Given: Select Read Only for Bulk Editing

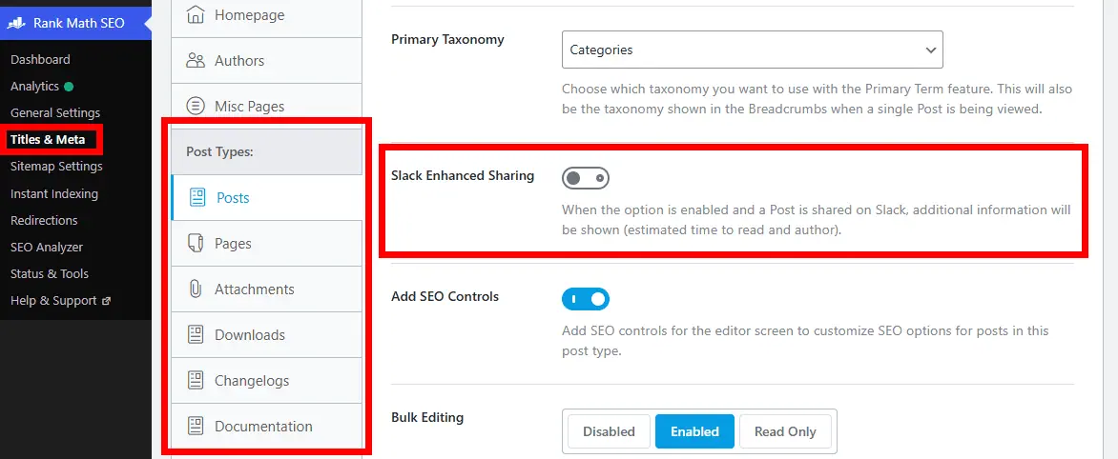Looking at the screenshot, I should pos(785,431).
